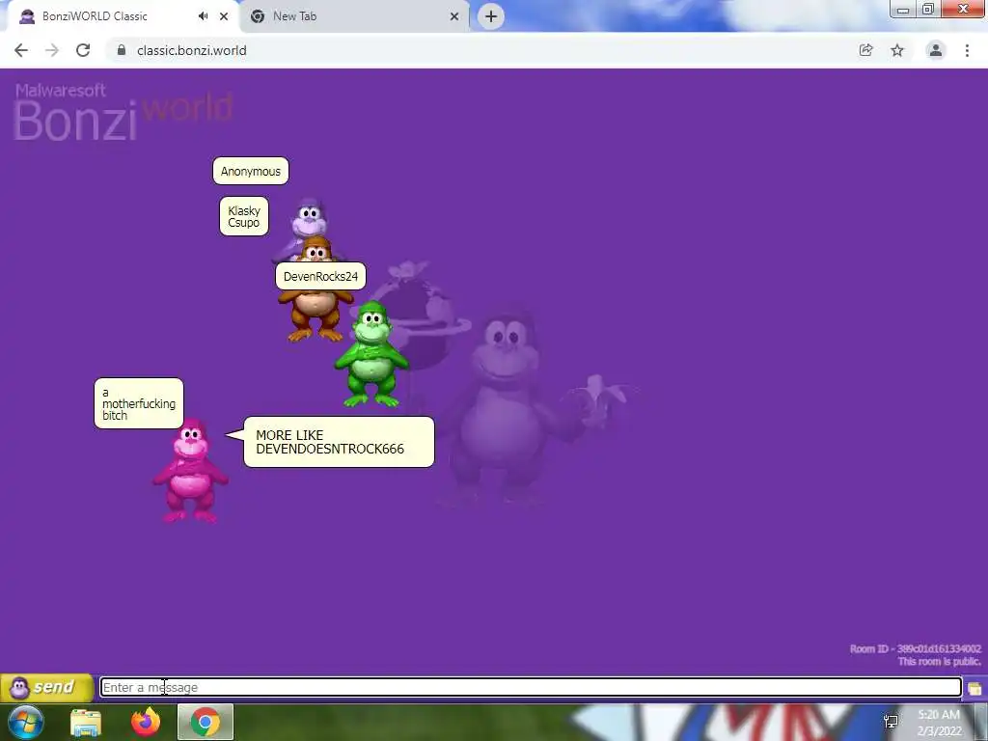Click the network tray icon
The image size is (988, 741).
click(891, 722)
